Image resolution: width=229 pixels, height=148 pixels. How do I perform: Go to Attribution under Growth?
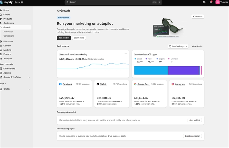coord(8,31)
